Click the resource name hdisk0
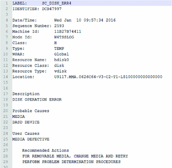 62,60
